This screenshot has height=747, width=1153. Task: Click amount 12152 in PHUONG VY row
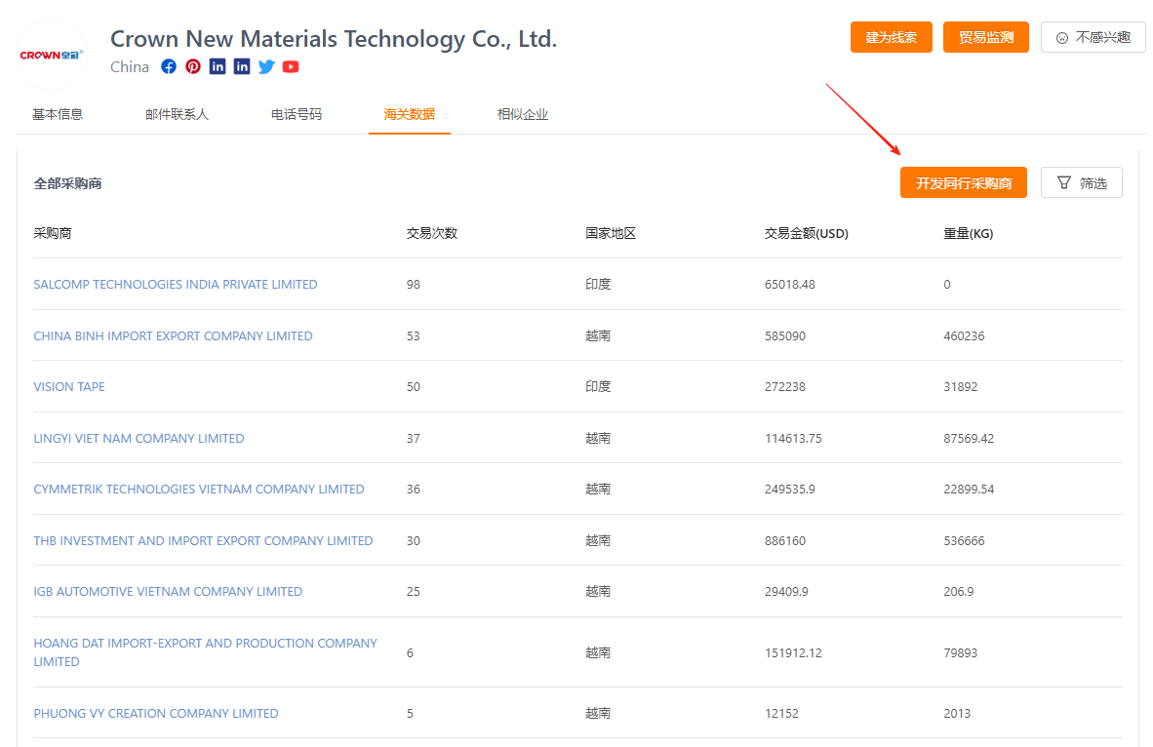781,713
